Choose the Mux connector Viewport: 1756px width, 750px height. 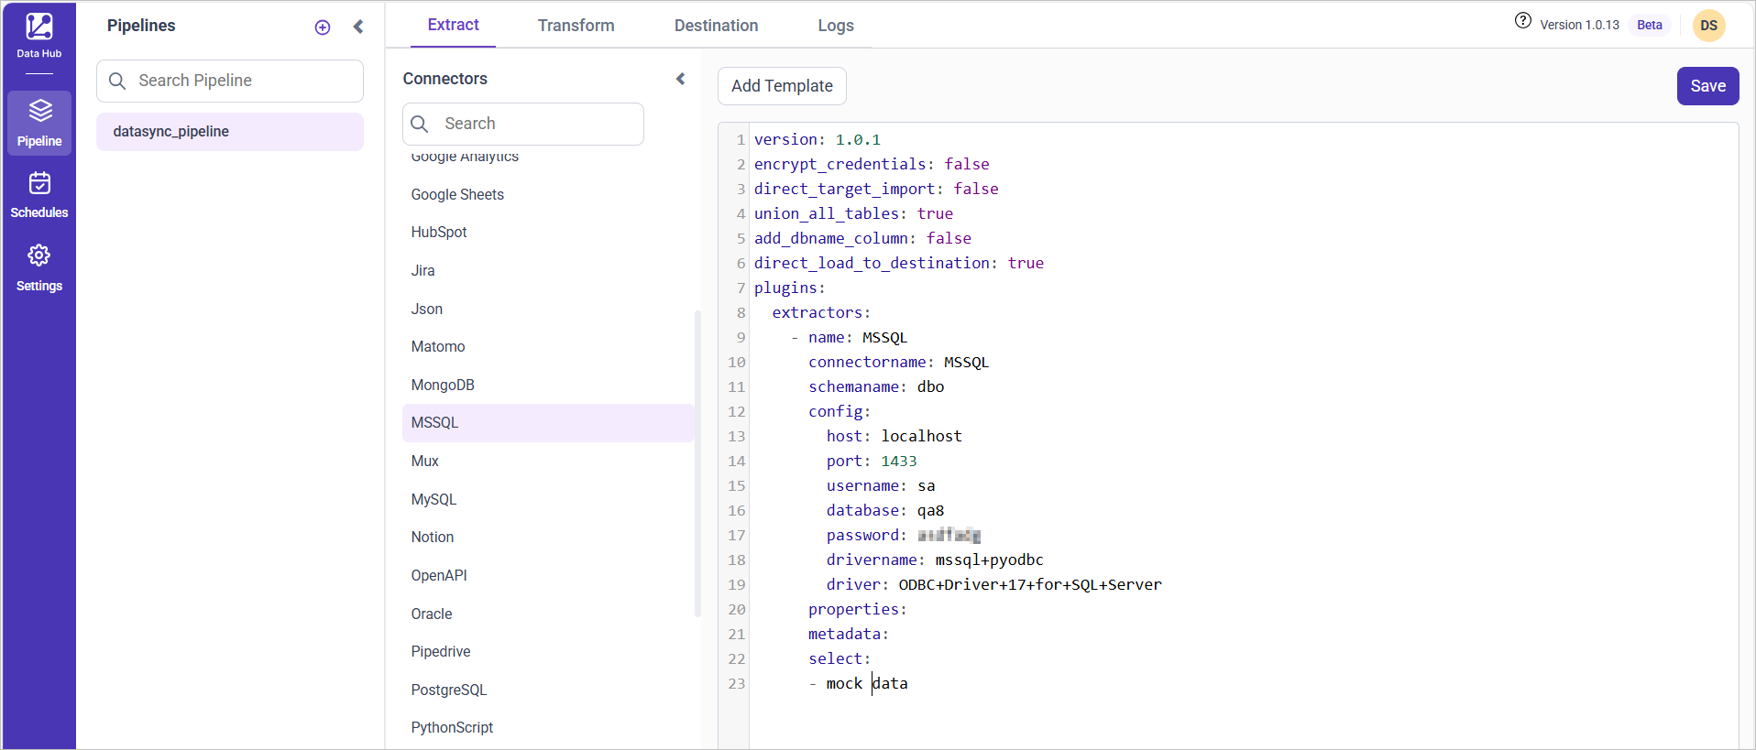coord(425,462)
